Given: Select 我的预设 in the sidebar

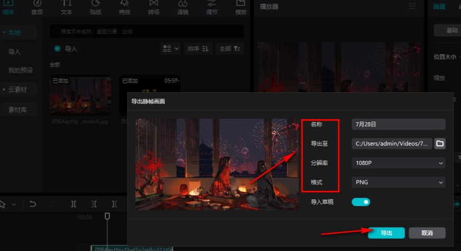Looking at the screenshot, I should coord(20,70).
